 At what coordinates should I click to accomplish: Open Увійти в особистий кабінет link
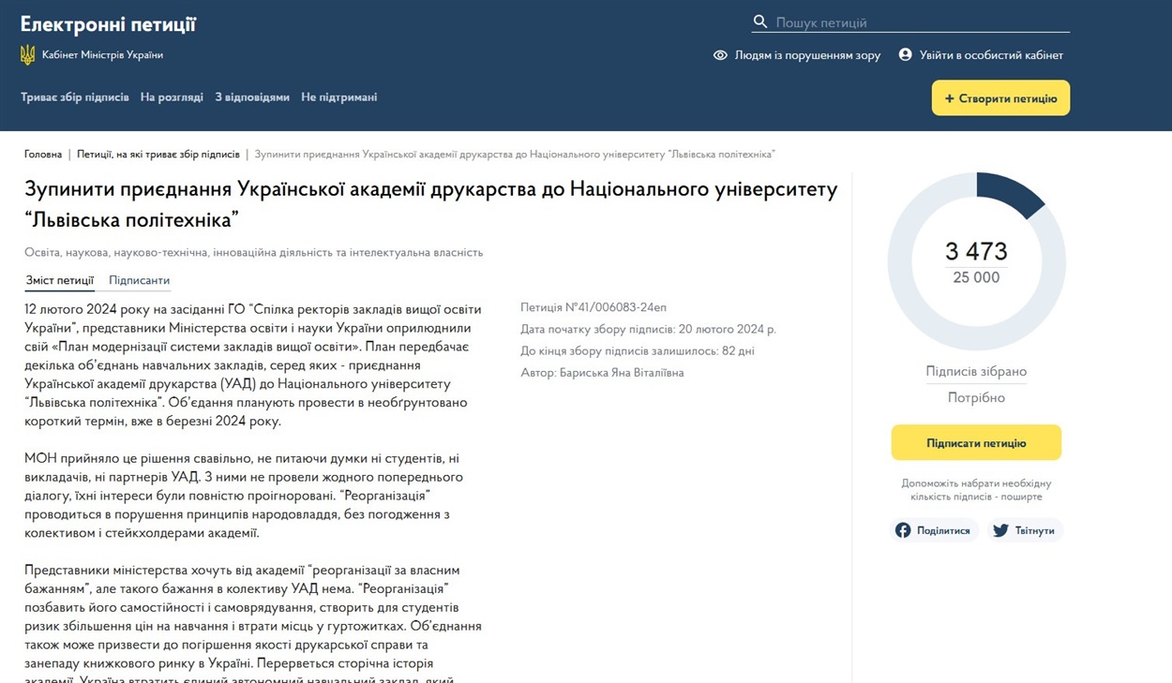(991, 55)
